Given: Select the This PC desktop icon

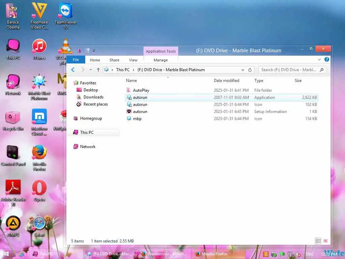Looking at the screenshot, I should pos(13,49).
